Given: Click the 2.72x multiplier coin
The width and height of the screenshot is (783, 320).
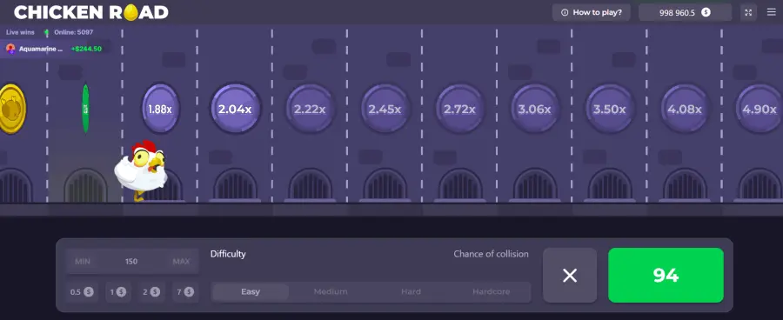Looking at the screenshot, I should (459, 109).
